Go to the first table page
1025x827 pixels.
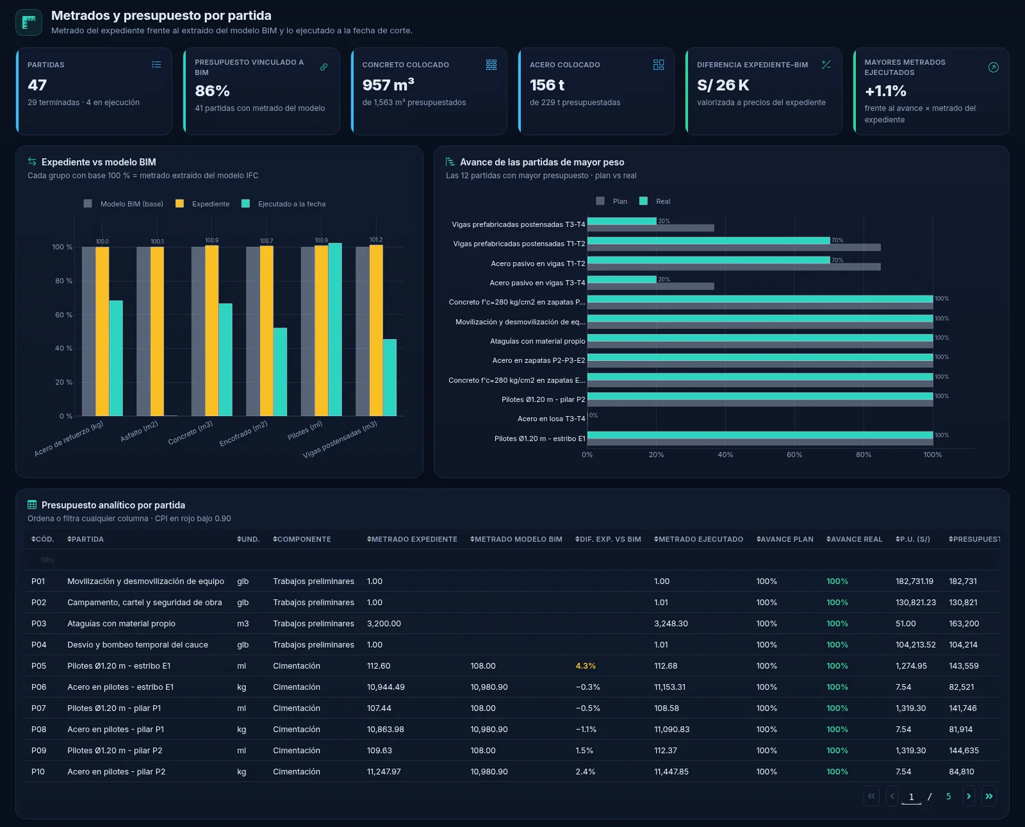click(x=871, y=796)
